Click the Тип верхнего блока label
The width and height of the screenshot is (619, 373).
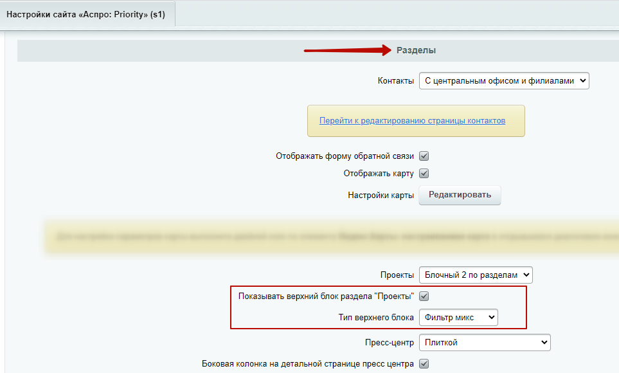point(376,317)
